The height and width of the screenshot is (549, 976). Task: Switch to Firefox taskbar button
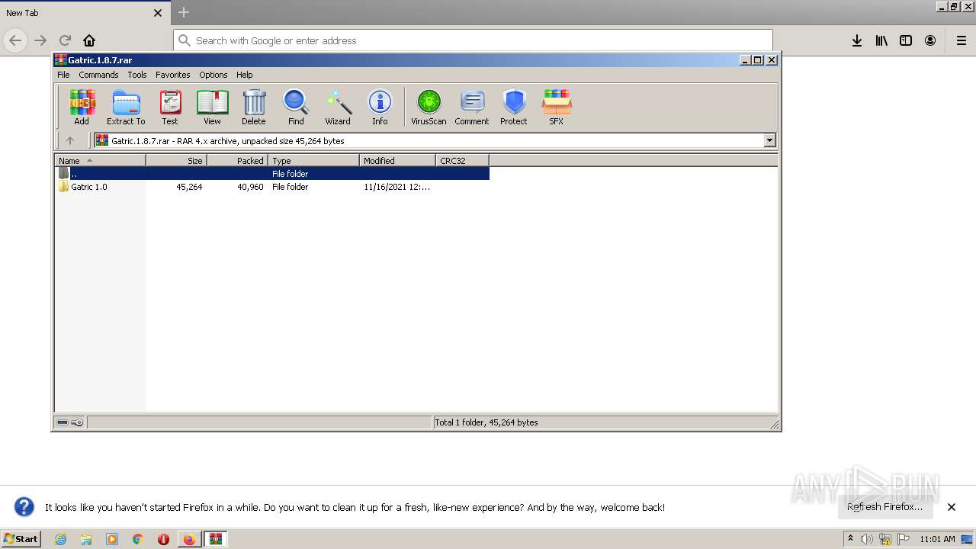189,539
